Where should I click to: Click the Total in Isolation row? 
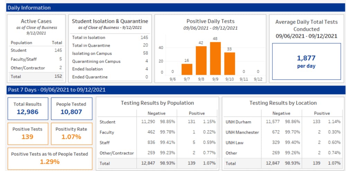click(x=110, y=38)
